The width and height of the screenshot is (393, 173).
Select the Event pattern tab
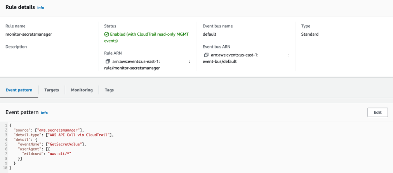click(x=19, y=90)
